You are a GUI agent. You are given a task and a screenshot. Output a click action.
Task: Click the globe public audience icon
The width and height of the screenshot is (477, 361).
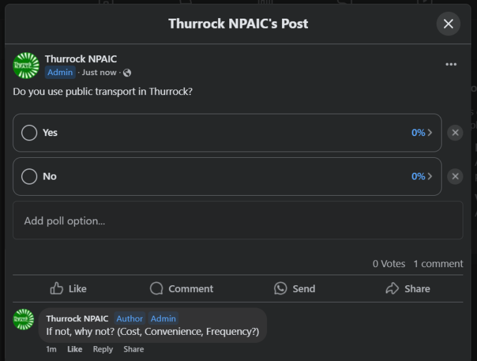tap(127, 73)
